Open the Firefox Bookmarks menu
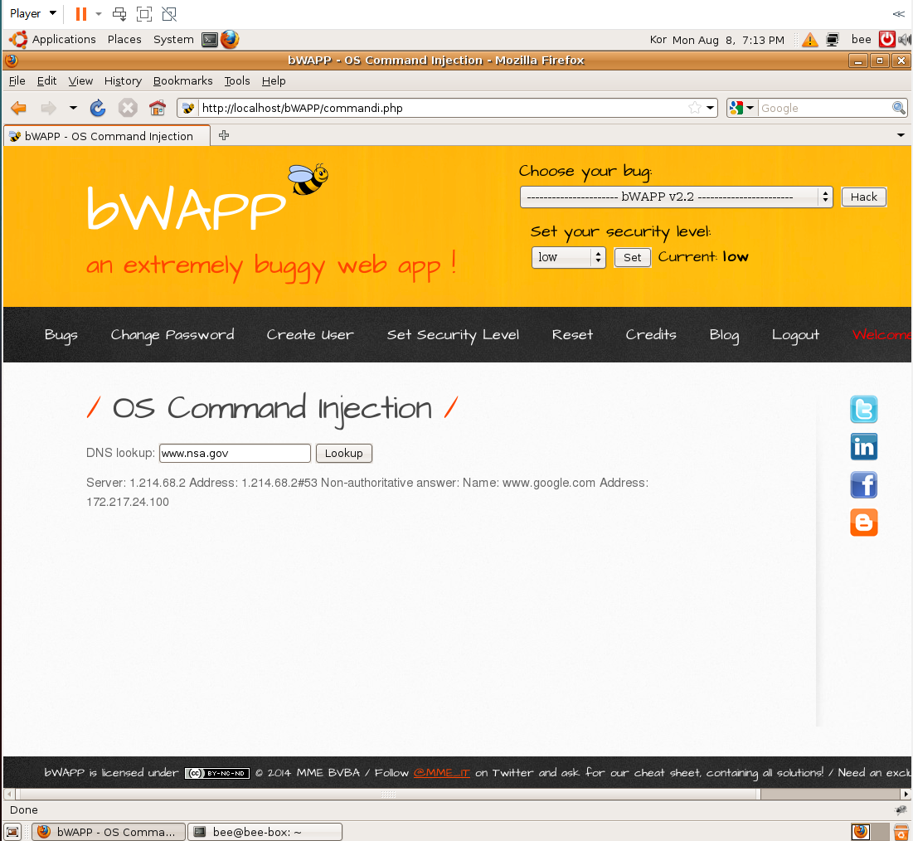The height and width of the screenshot is (841, 913). [x=182, y=80]
